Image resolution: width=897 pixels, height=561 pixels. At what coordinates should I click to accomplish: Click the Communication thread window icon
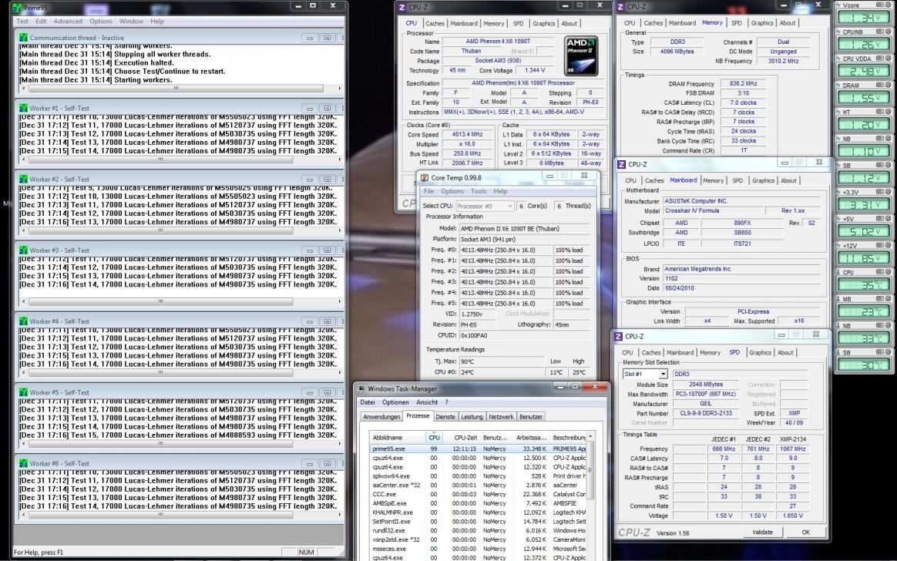coord(23,38)
